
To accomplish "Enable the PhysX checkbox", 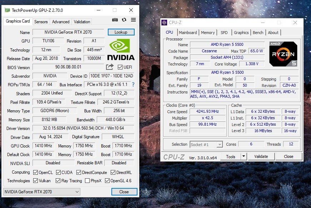I will [87, 180].
